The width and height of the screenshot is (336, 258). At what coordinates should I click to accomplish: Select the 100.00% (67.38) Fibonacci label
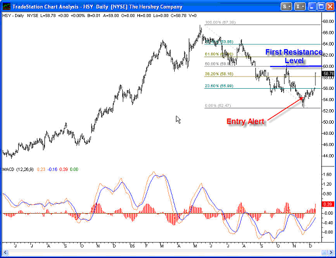220,22
